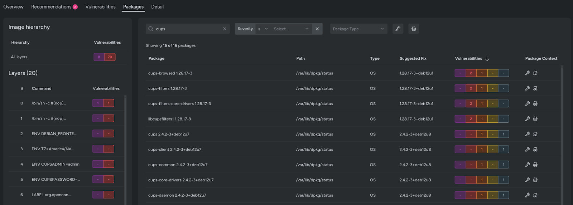Click the fixable packages wrench filter button
Screen dimensions: 573x205
(x=398, y=29)
